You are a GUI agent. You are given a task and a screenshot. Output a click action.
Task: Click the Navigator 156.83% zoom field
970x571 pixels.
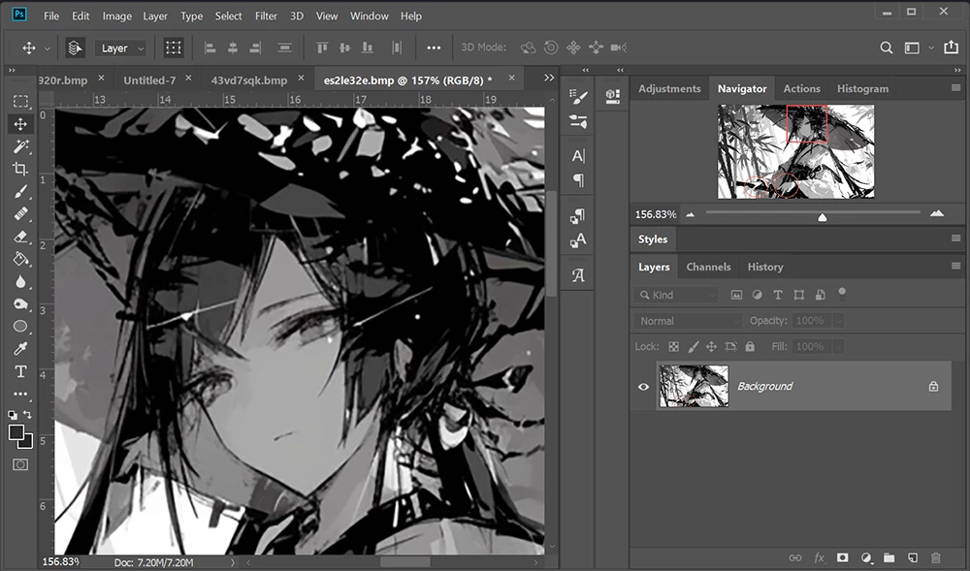coord(656,214)
